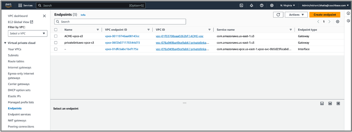This screenshot has width=352, height=132.
Task: Open the console settings gear in top bar
Action: 272,5
